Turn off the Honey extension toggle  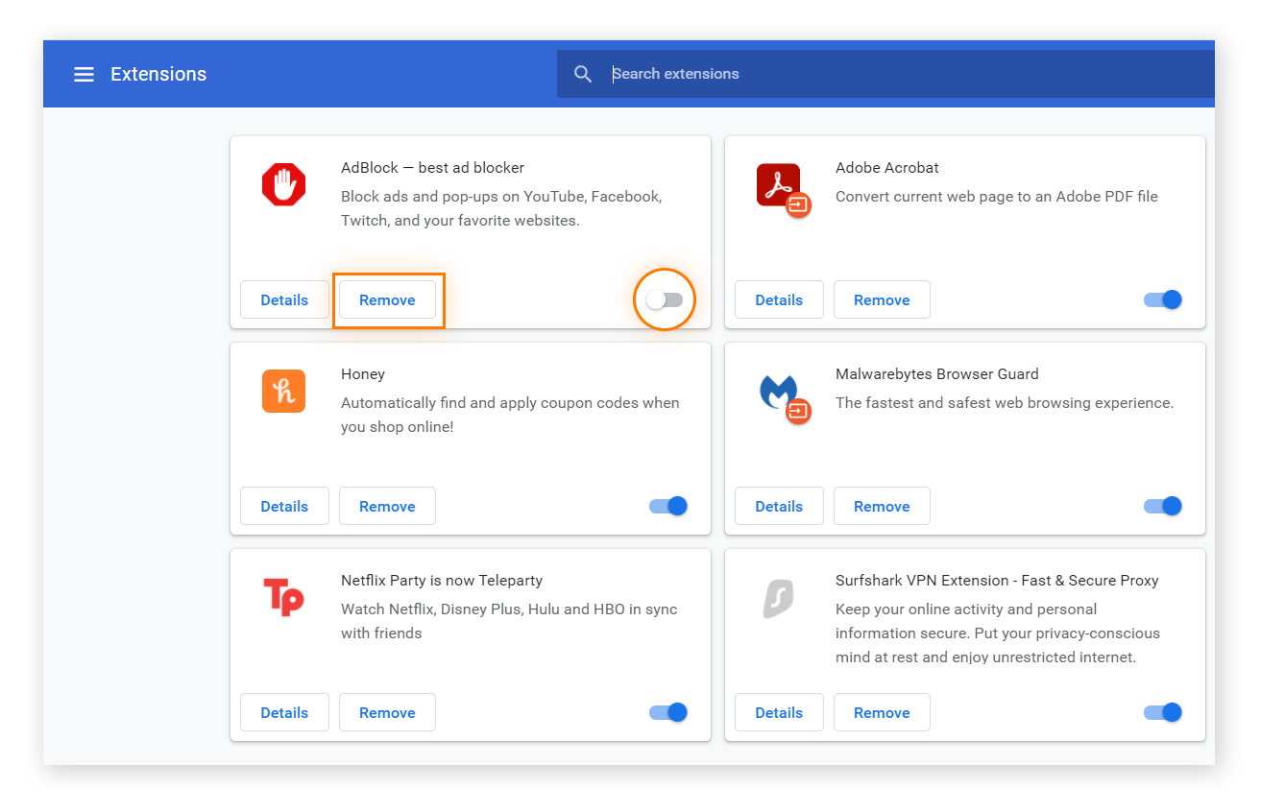[668, 506]
